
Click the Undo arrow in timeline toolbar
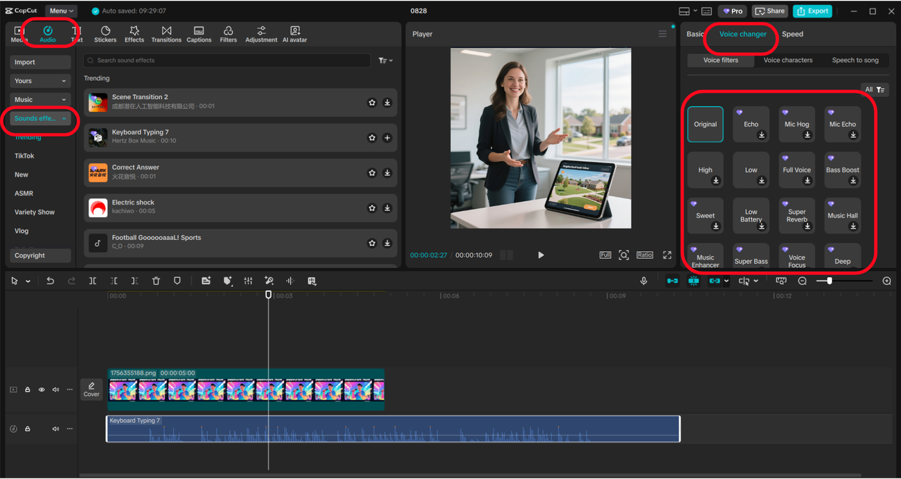[50, 281]
